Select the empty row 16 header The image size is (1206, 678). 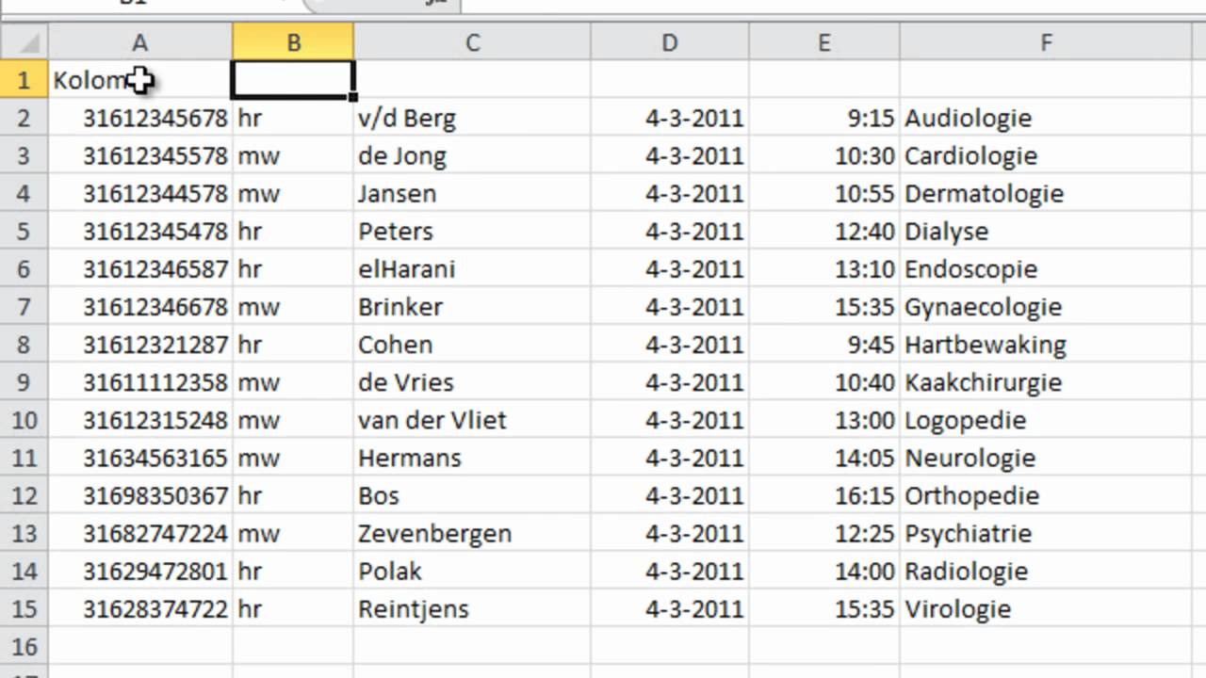(24, 646)
